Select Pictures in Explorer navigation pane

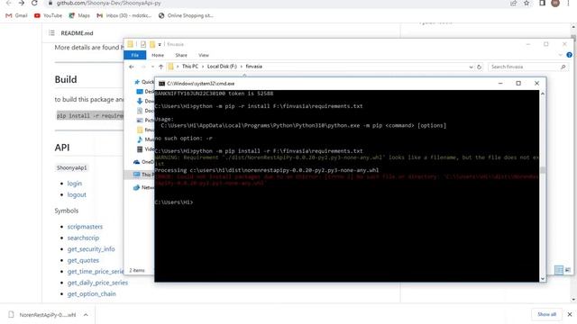tap(145, 120)
